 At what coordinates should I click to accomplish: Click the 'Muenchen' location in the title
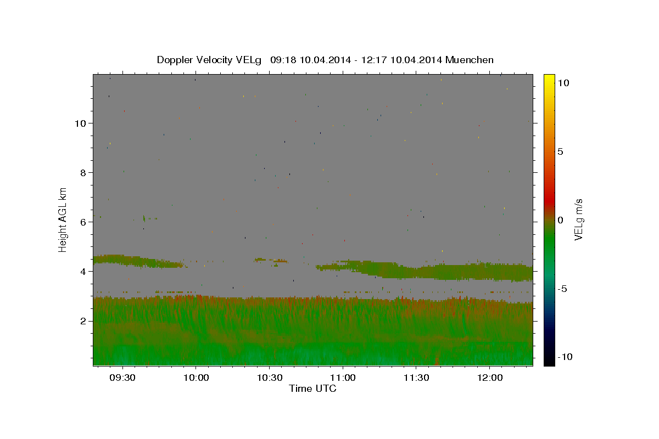tap(470, 60)
